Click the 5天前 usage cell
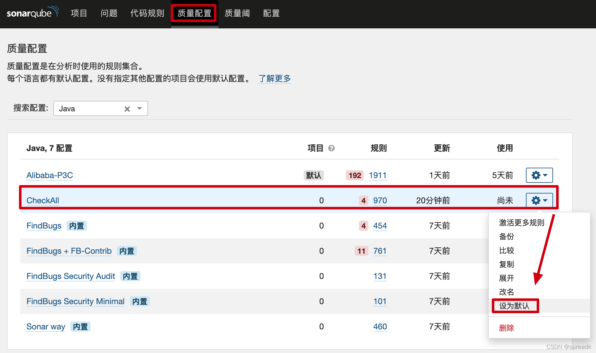This screenshot has width=596, height=353. (x=503, y=175)
